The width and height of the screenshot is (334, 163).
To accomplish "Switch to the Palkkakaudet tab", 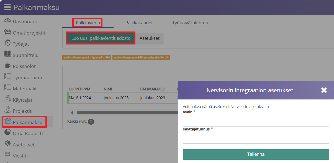I will 139,23.
